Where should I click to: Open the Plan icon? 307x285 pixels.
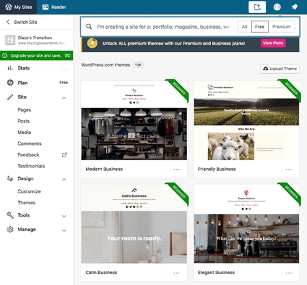[10, 83]
